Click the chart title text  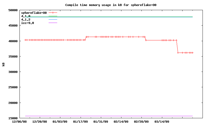(x=111, y=5)
